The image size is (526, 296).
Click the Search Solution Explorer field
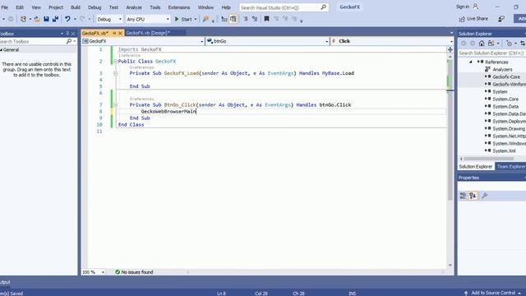tap(491, 53)
